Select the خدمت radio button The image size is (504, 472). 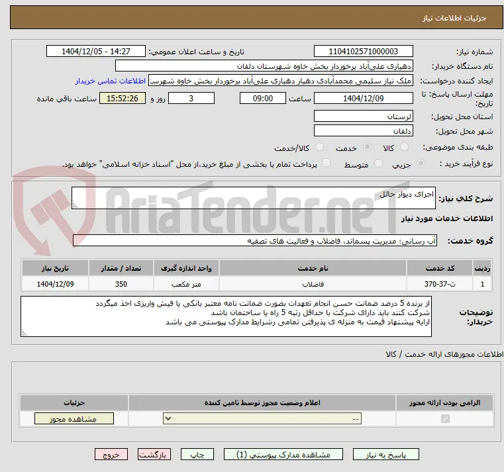click(367, 147)
